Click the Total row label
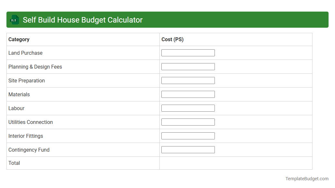The image size is (335, 188). (14, 163)
